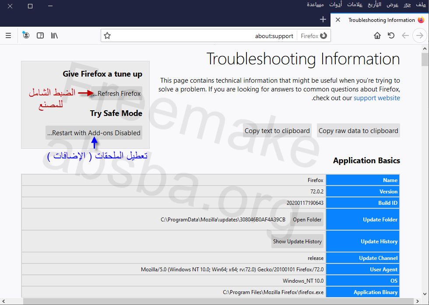Click the firefox.exe application binary path
Image resolution: width=429 pixels, height=305 pixels.
tap(273, 292)
